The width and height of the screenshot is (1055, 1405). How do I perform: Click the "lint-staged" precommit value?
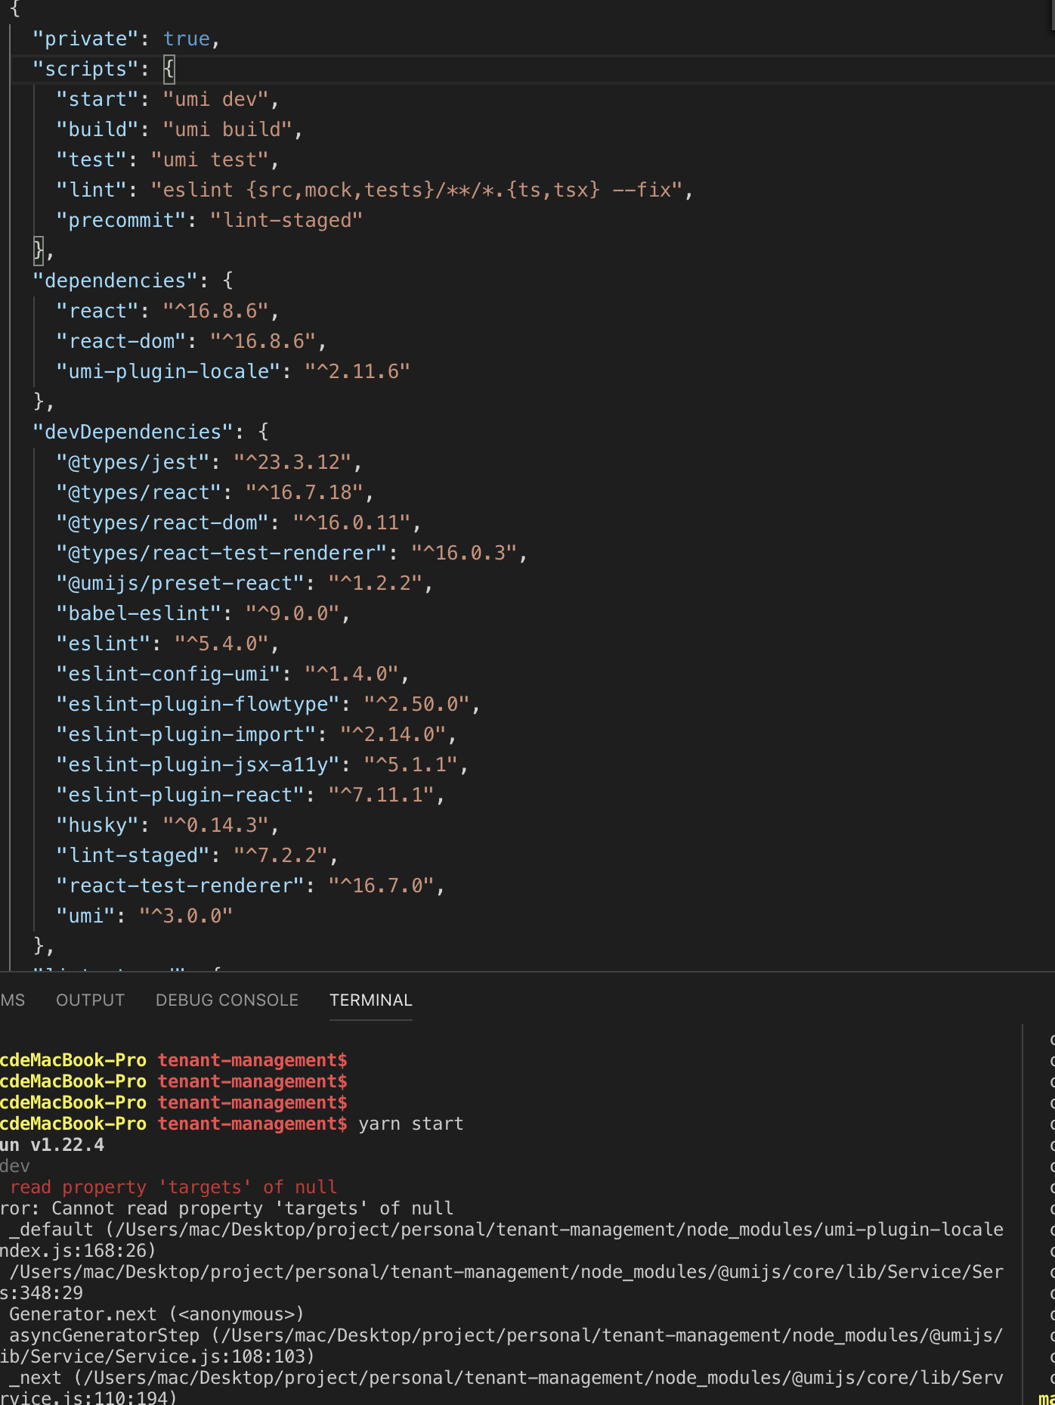coord(286,220)
